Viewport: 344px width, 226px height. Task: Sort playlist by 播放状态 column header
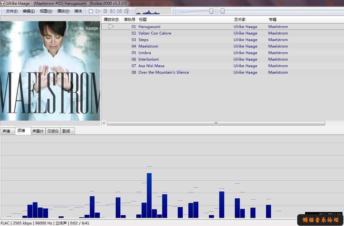pyautogui.click(x=111, y=20)
